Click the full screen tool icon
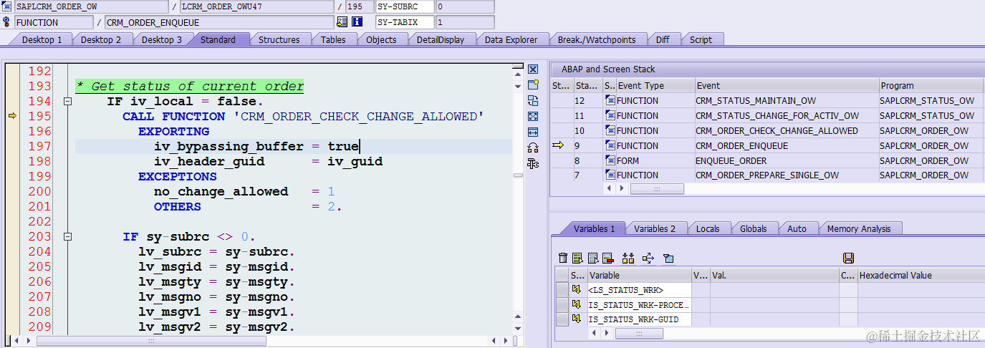985x348 pixels. [x=532, y=116]
